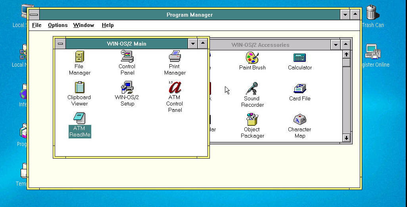The image size is (407, 207).
Task: Open the Options menu
Action: coord(58,25)
